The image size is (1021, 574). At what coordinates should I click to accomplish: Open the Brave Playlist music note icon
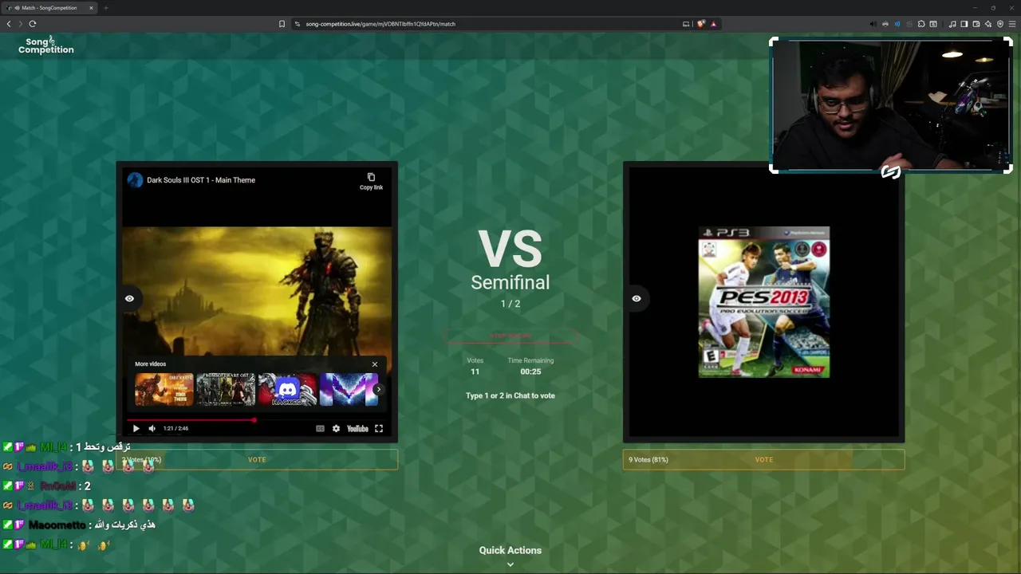(x=952, y=24)
